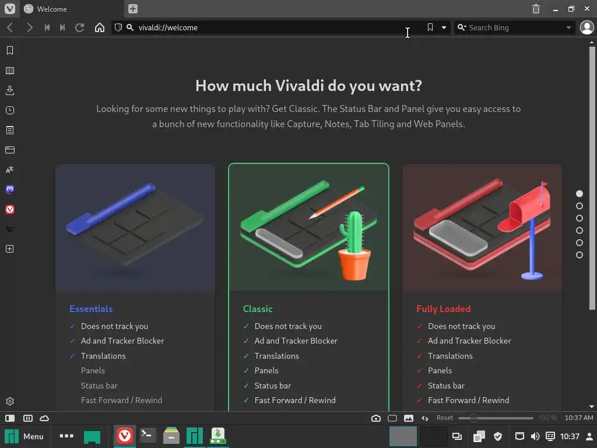Open the Terminal from taskbar
This screenshot has height=448, width=597.
pos(148,436)
